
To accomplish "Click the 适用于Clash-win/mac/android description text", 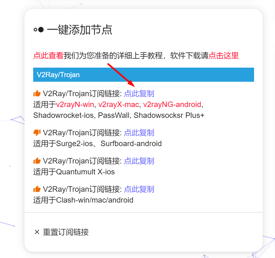I will point(83,200).
